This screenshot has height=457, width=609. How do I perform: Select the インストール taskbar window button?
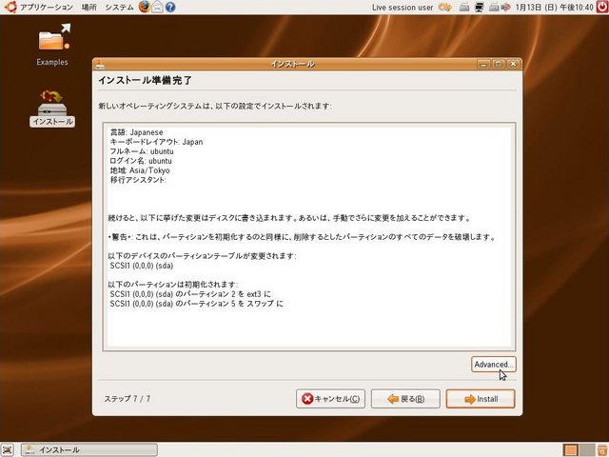[89, 449]
